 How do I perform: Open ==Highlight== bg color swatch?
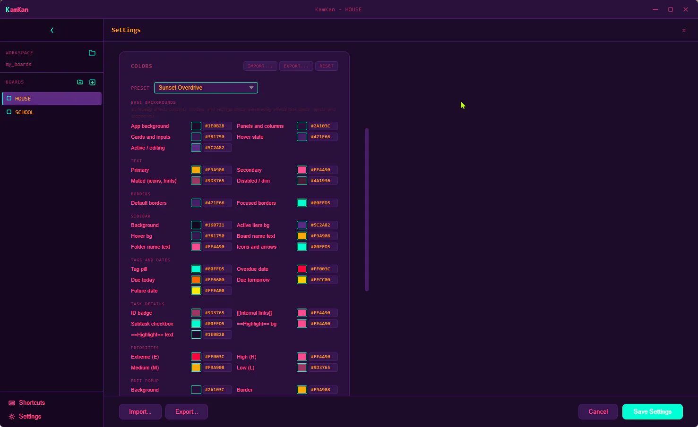point(302,324)
